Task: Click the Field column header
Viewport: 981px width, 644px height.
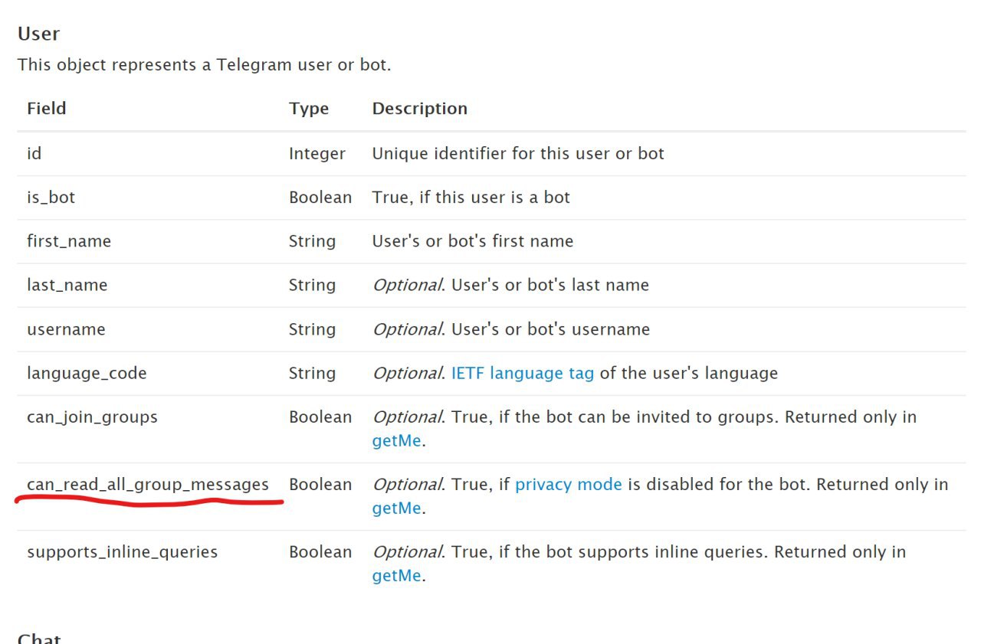Action: click(x=47, y=109)
